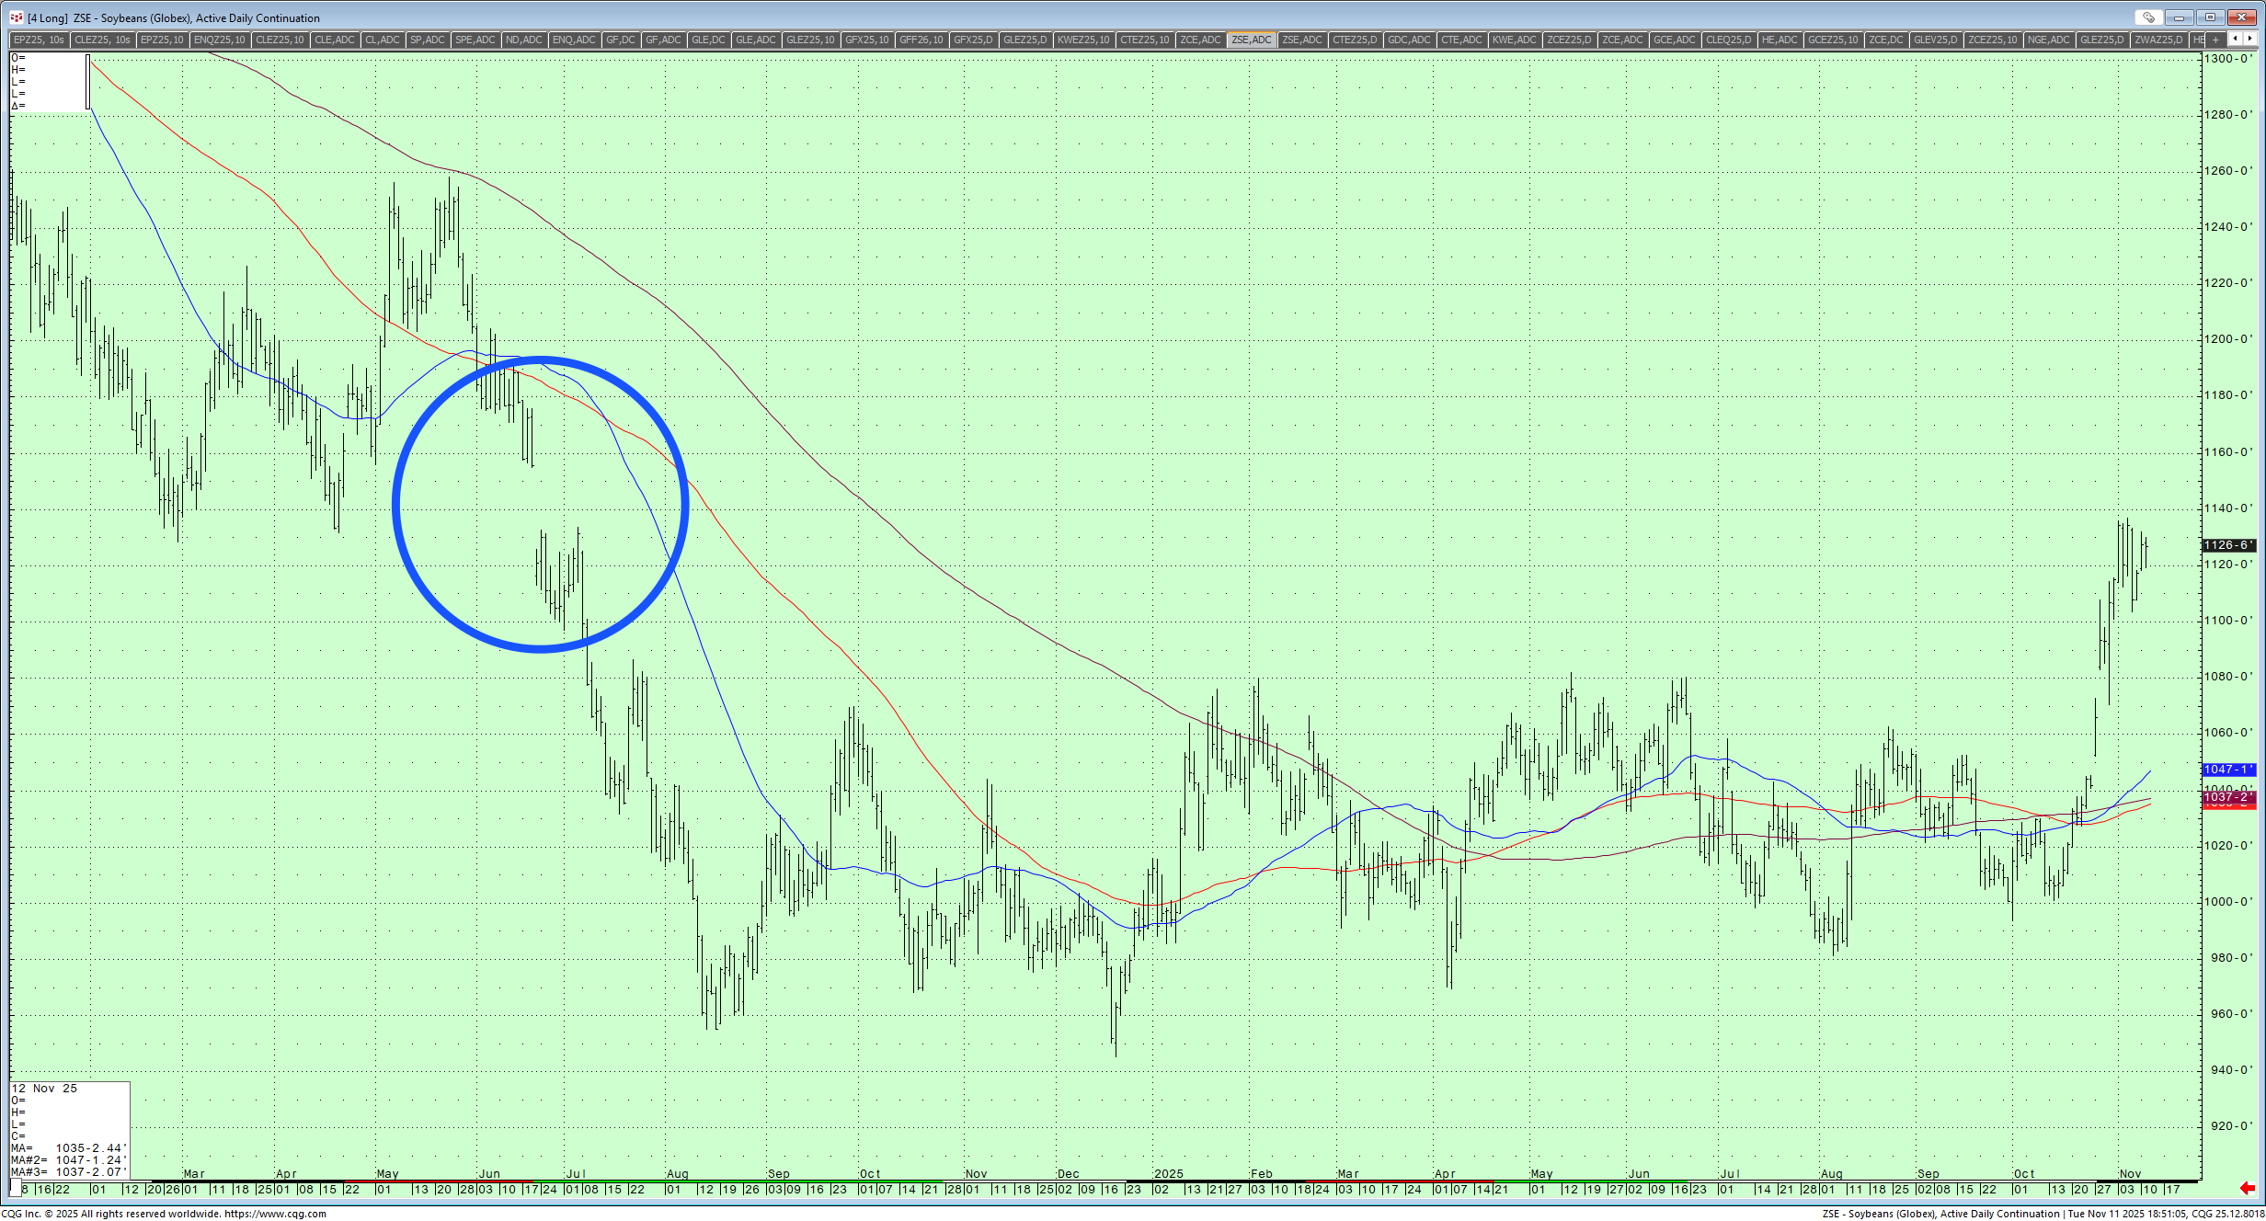Click the red arrow at bottom right
The image size is (2266, 1221).
pos(2247,1189)
